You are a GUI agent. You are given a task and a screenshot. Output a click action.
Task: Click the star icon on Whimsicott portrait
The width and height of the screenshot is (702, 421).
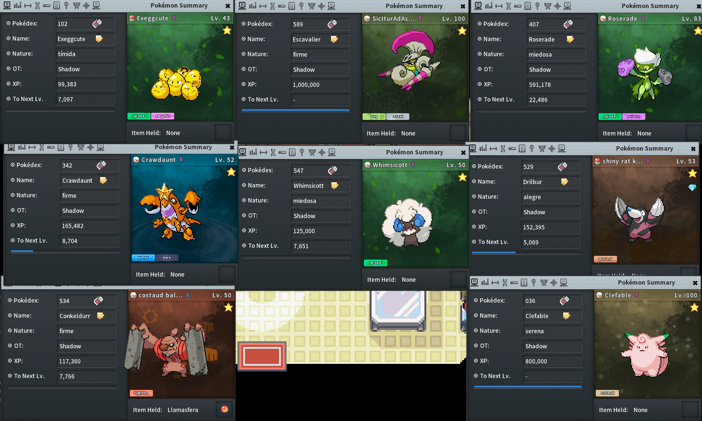pyautogui.click(x=463, y=177)
